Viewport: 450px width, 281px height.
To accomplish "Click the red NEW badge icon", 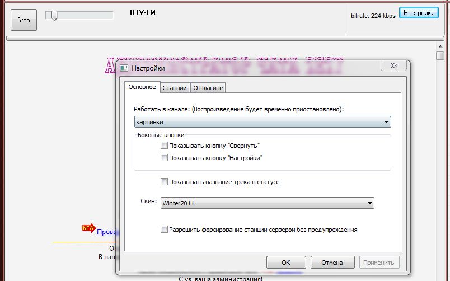I will (88, 228).
